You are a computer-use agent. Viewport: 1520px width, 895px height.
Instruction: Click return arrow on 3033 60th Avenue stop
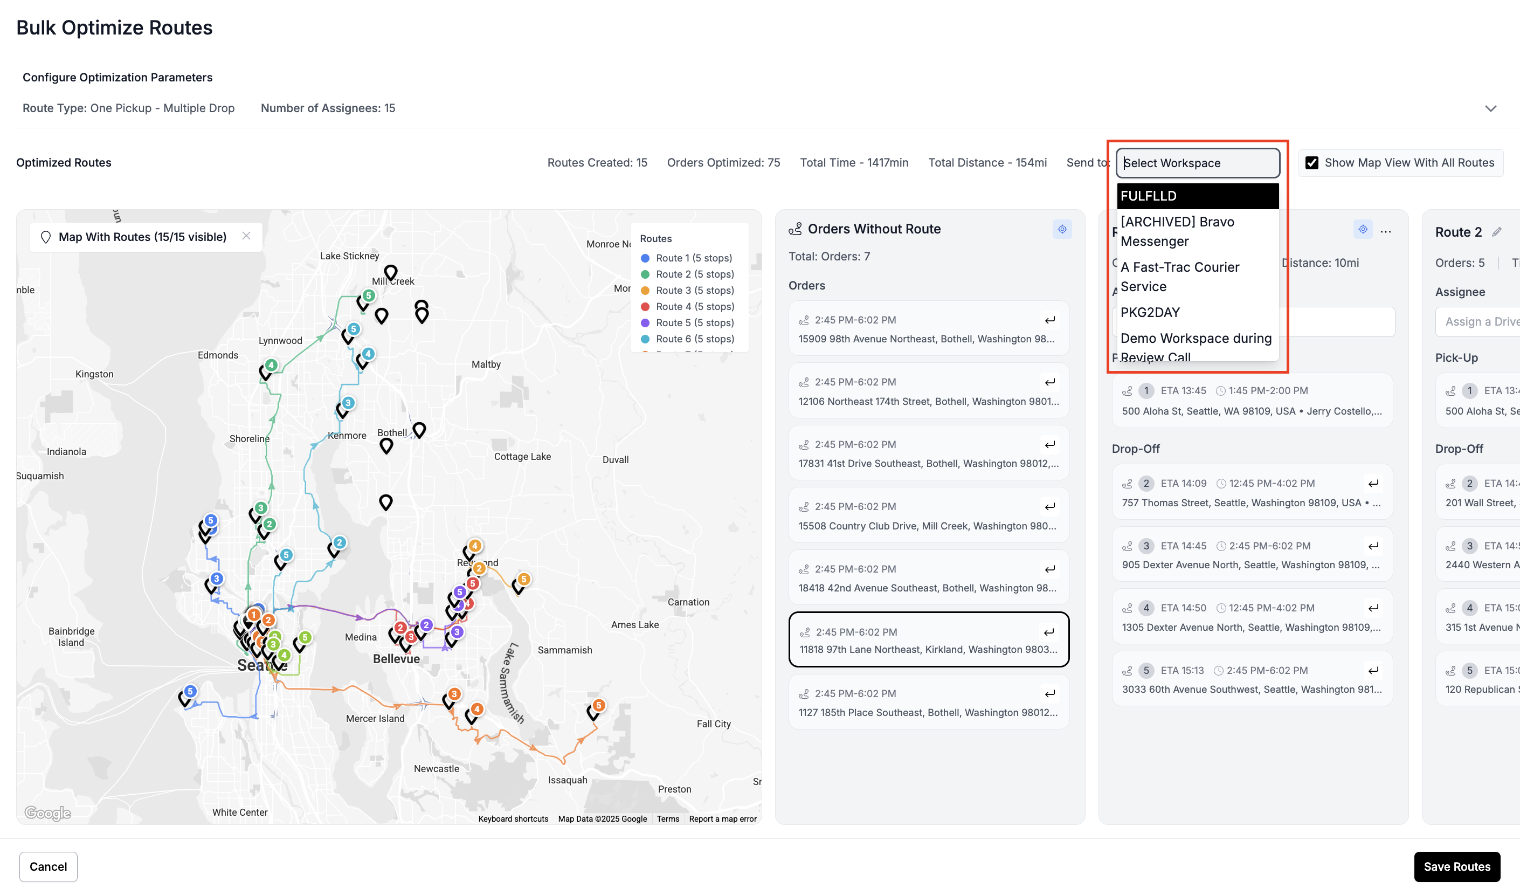coord(1373,671)
